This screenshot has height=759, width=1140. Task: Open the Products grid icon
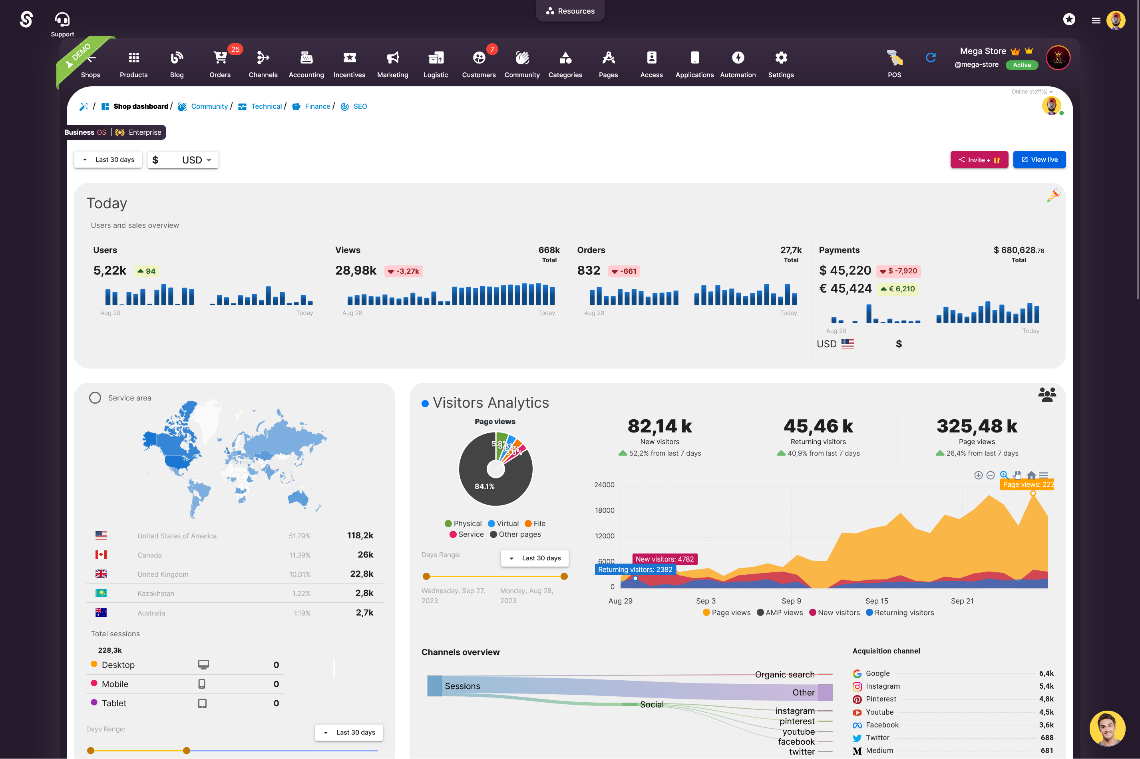pos(133,58)
